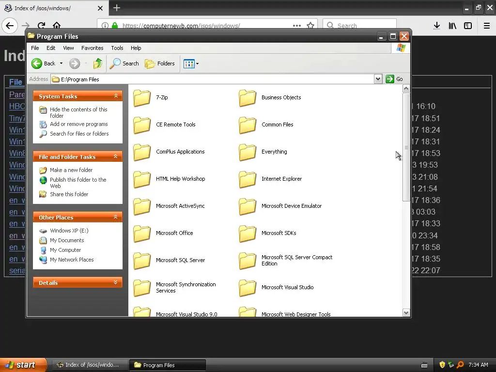The height and width of the screenshot is (372, 496).
Task: Open My Computer in Other Places
Action: coord(65,250)
